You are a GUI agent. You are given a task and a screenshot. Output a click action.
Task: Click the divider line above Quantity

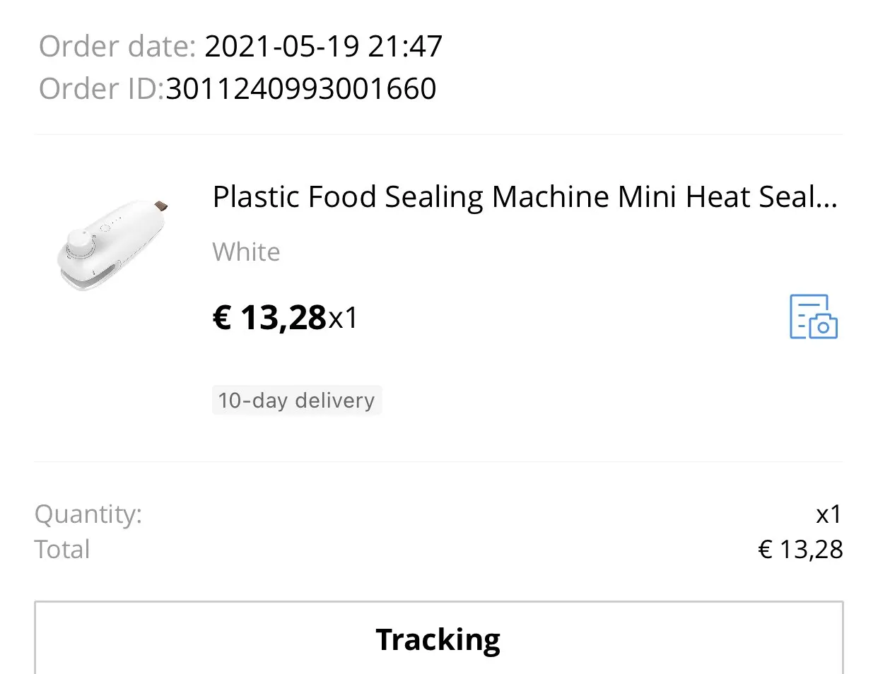[438, 462]
